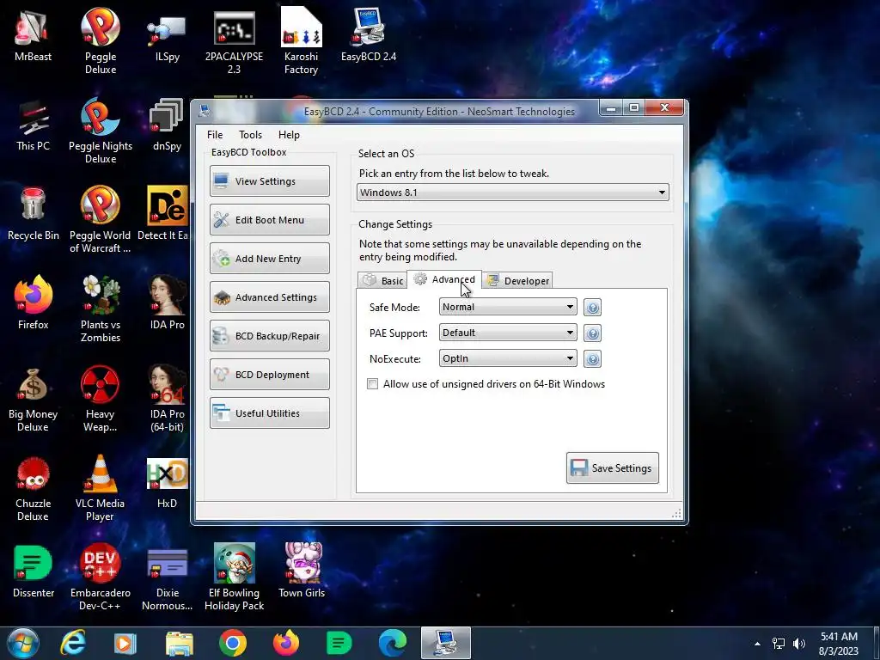Select the Advanced tab
Screen dimensions: 880x660
(x=444, y=279)
